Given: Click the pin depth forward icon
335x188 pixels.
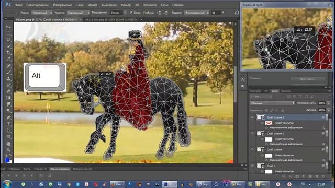Looking at the screenshot, I should (x=159, y=13).
